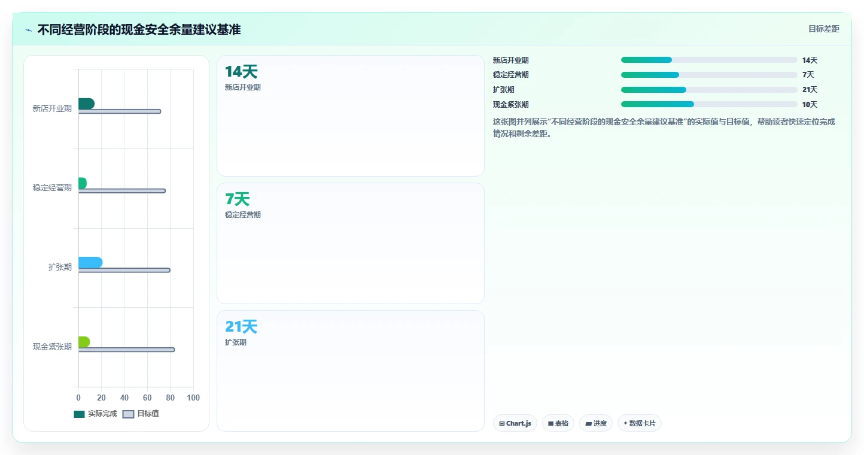864x455 pixels.
Task: Click the 14天 value in progress list
Action: point(810,60)
